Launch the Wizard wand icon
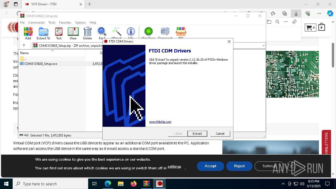This screenshot has width=336, height=189. (116, 31)
